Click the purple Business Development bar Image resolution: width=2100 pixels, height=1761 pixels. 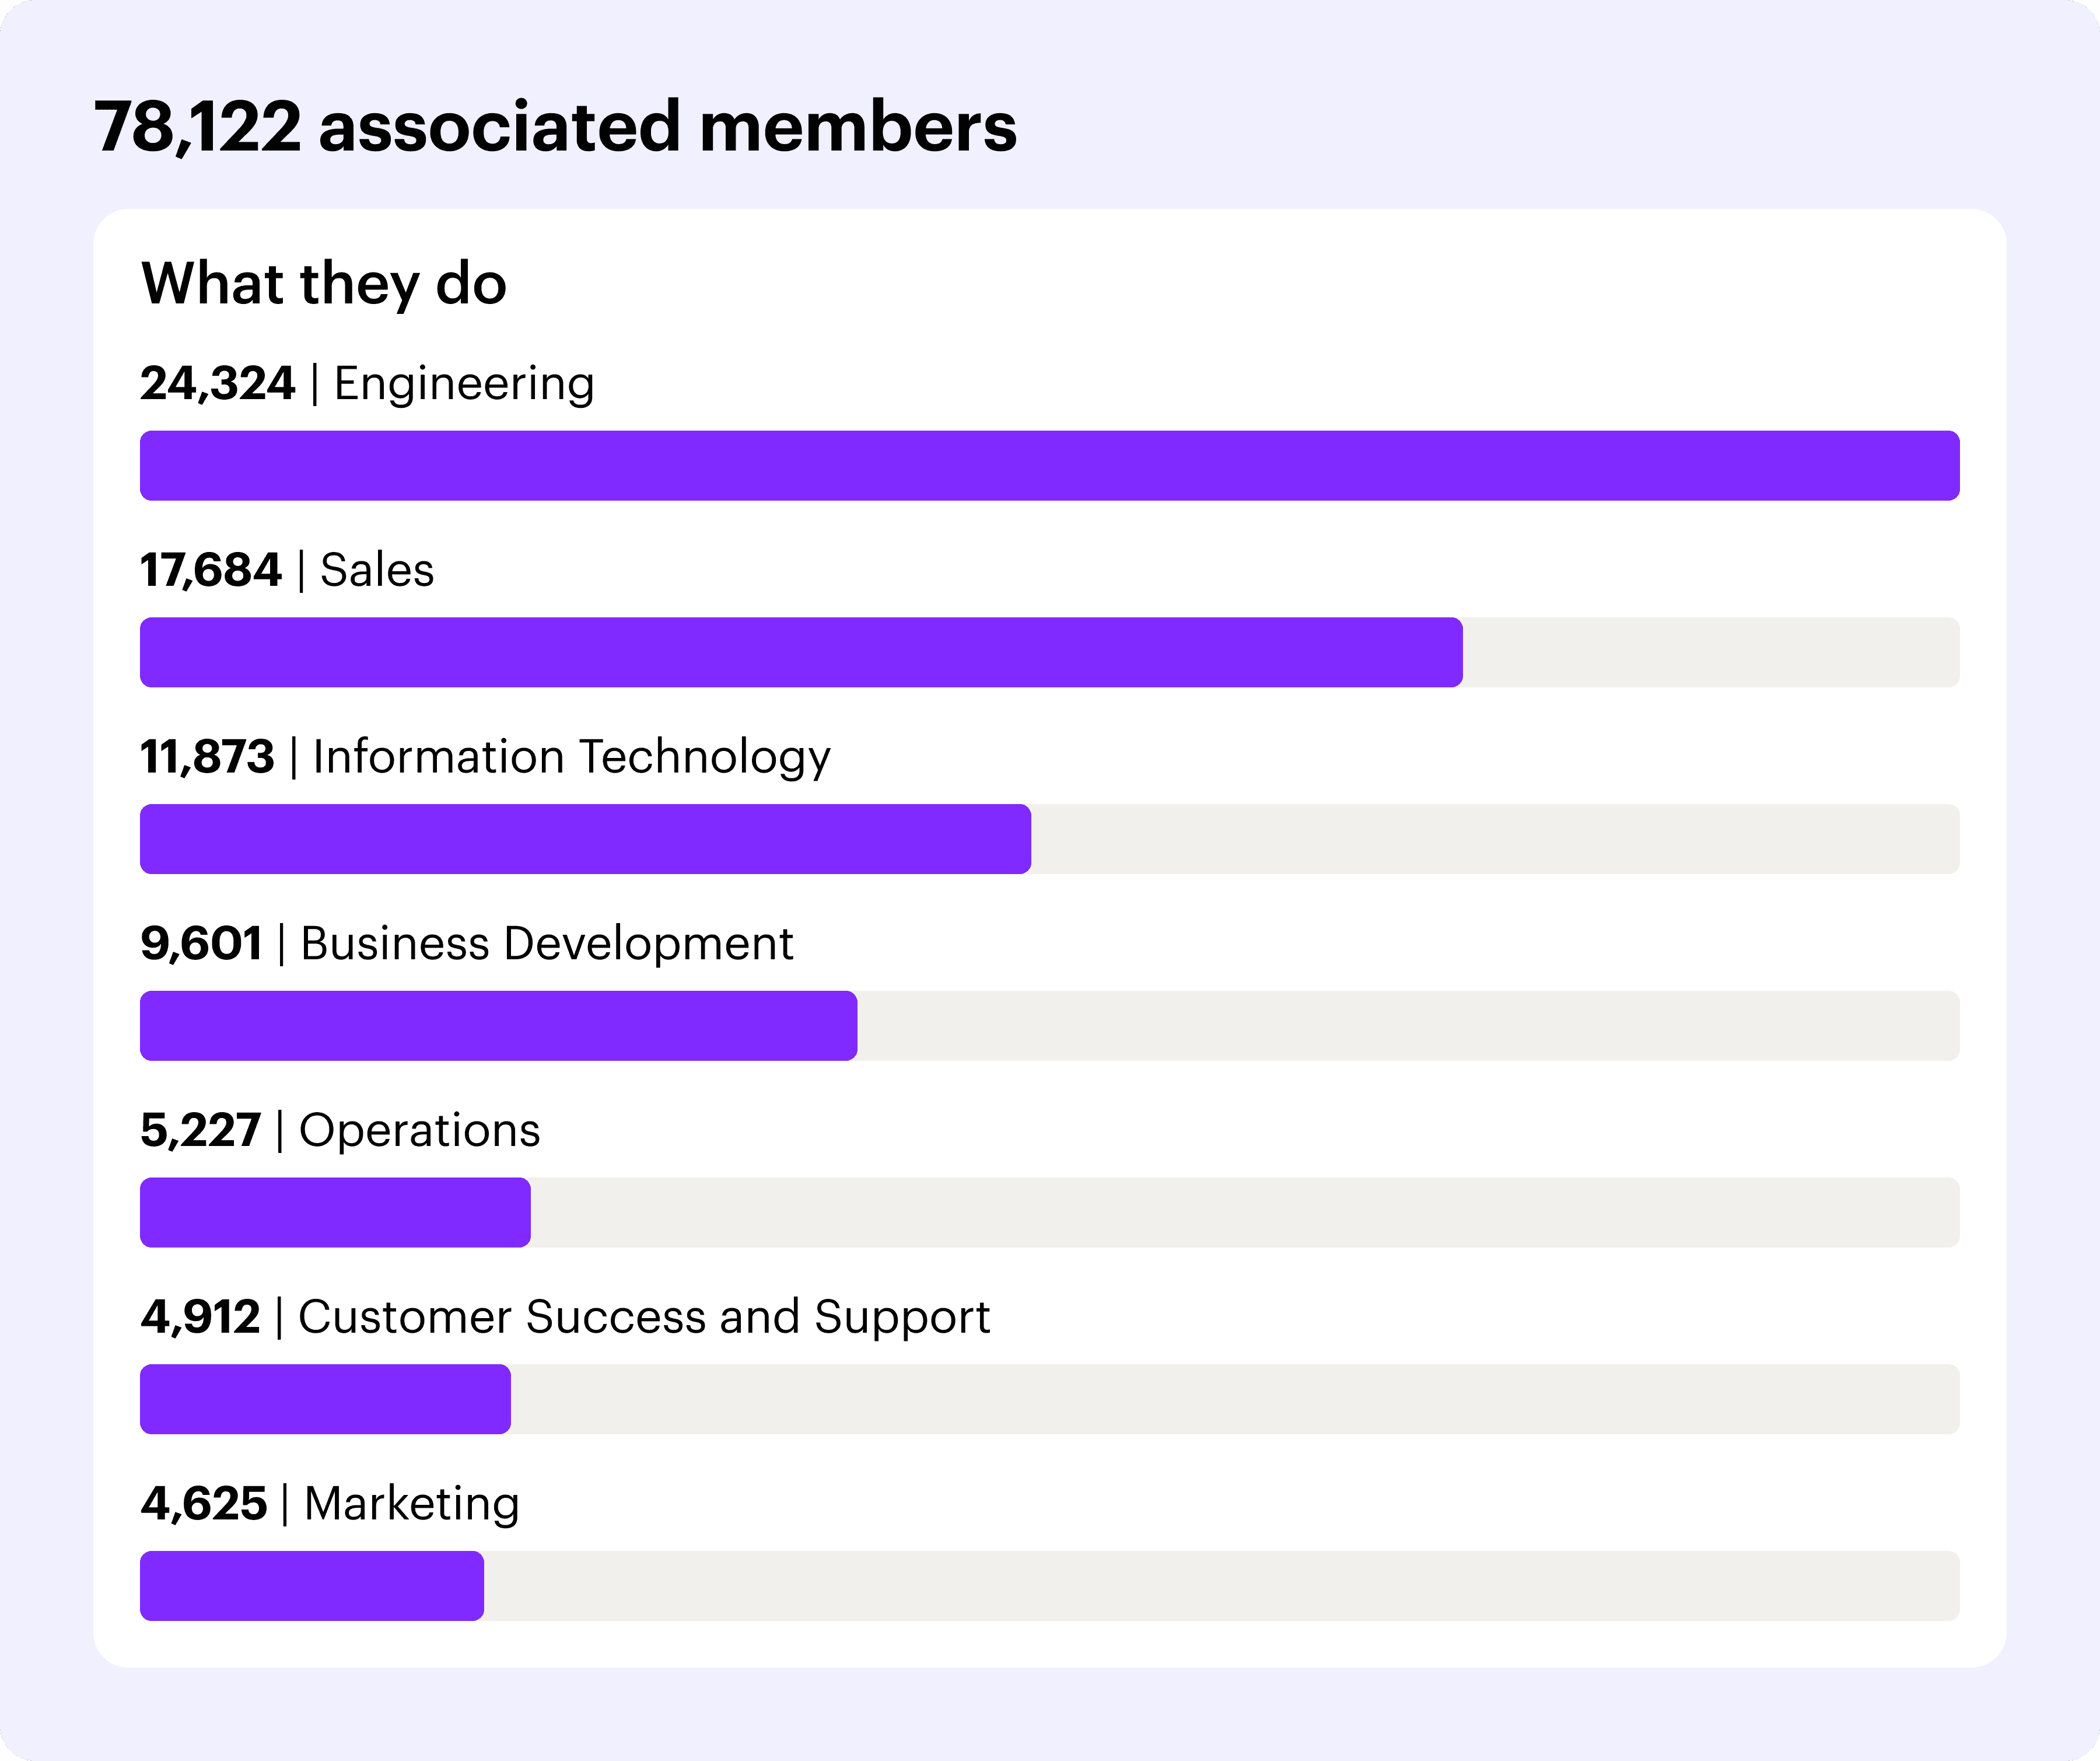pos(498,1026)
